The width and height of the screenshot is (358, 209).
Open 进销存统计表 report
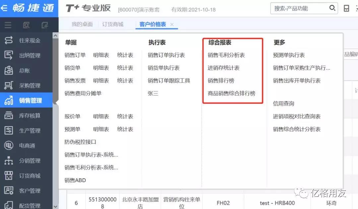click(223, 68)
